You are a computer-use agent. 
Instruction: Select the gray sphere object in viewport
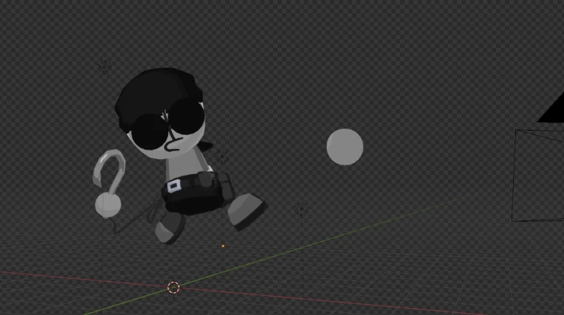(345, 147)
